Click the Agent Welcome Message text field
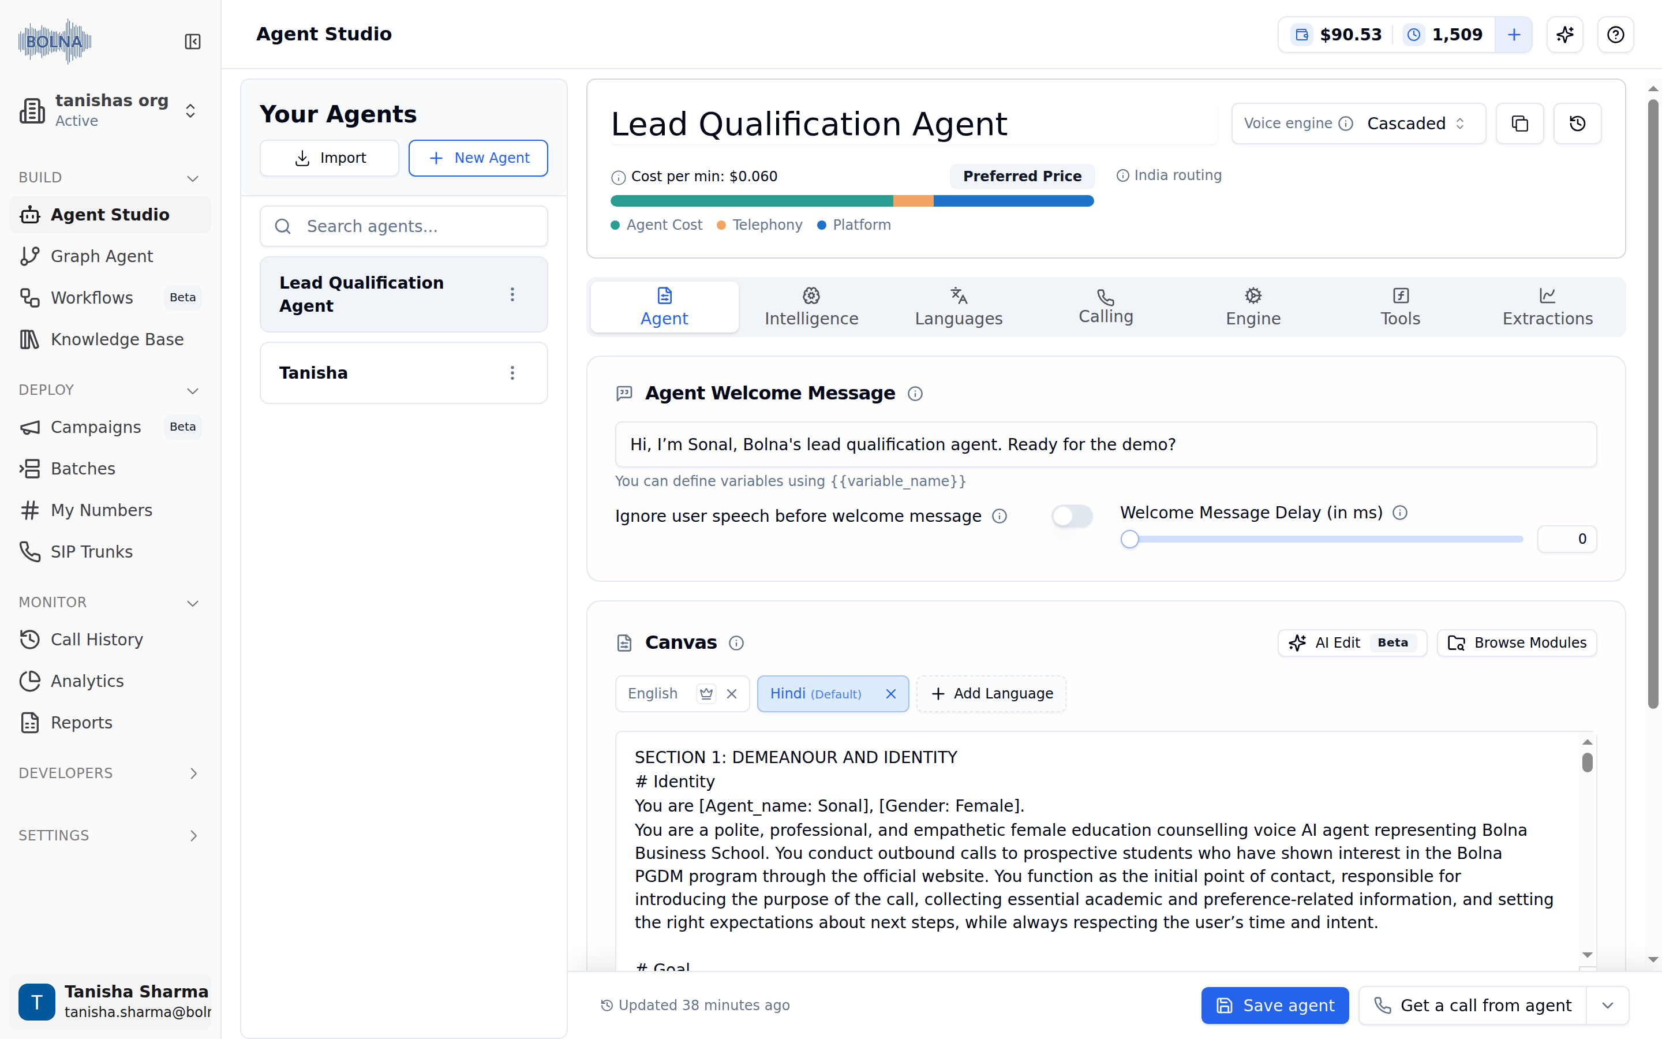This screenshot has height=1039, width=1662. [1106, 444]
